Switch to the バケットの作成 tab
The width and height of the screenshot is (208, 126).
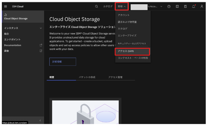(87, 77)
